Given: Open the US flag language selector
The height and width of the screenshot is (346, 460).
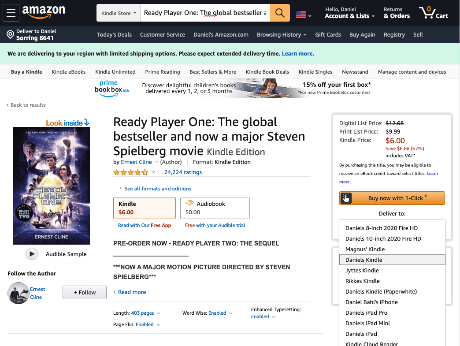Looking at the screenshot, I should coord(303,15).
